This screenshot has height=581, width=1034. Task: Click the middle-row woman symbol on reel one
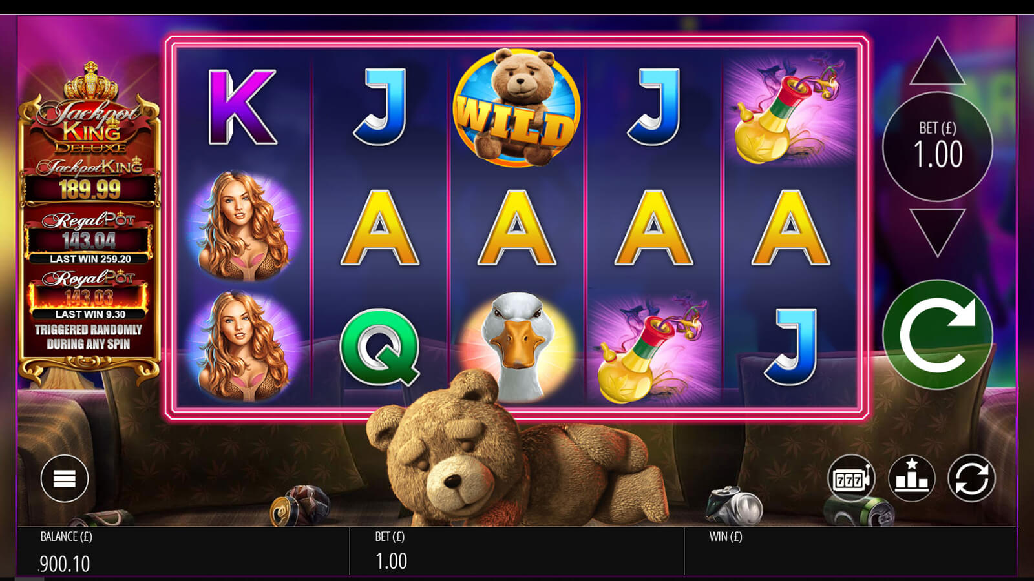pyautogui.click(x=242, y=226)
